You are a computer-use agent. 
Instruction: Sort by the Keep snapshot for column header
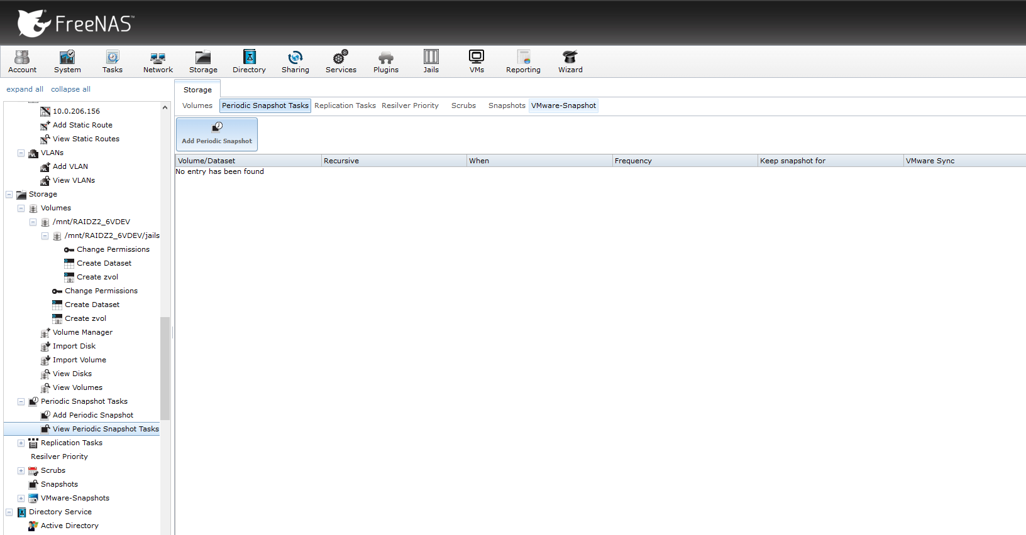tap(830, 161)
